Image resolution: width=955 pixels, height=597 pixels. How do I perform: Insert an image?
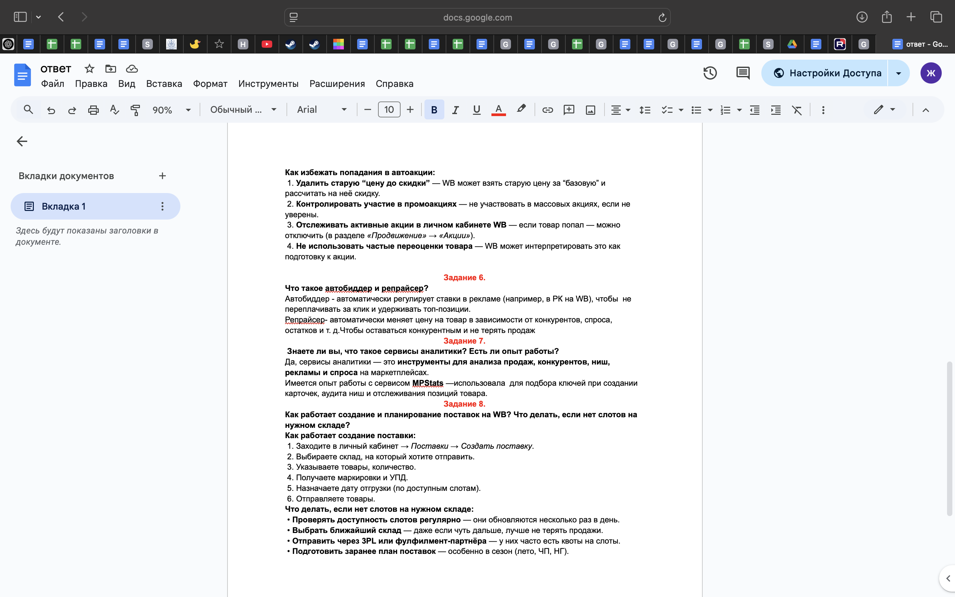click(590, 110)
